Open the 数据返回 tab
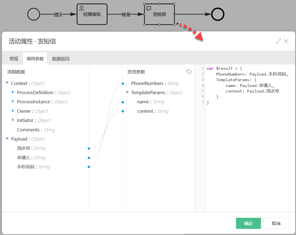This screenshot has width=296, height=235. tap(61, 59)
